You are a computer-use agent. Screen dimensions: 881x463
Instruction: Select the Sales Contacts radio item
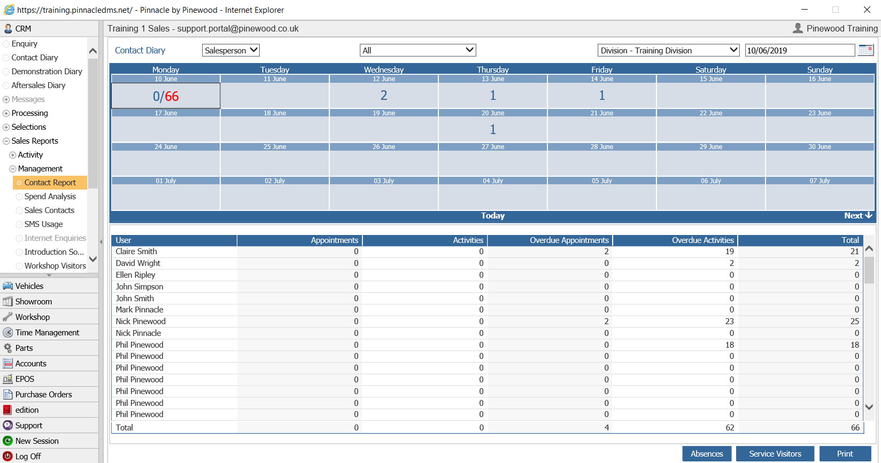click(19, 210)
